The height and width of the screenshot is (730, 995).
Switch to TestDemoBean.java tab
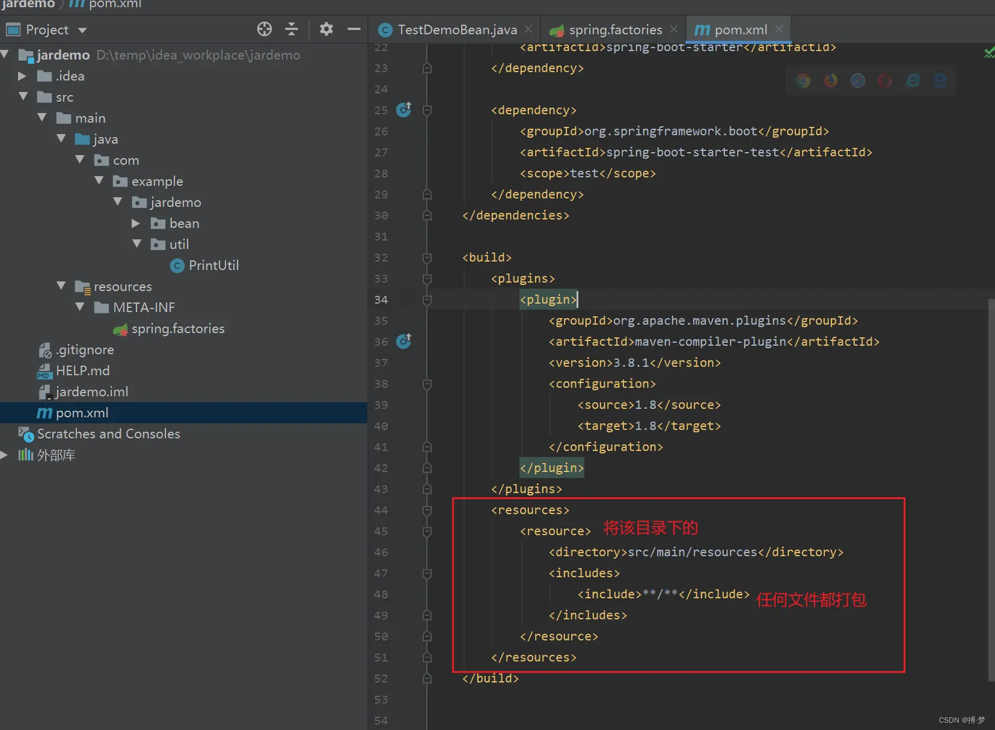point(456,29)
